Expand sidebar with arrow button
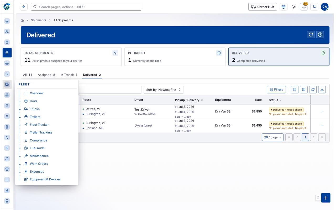336x210 pixels. (x=24, y=7)
